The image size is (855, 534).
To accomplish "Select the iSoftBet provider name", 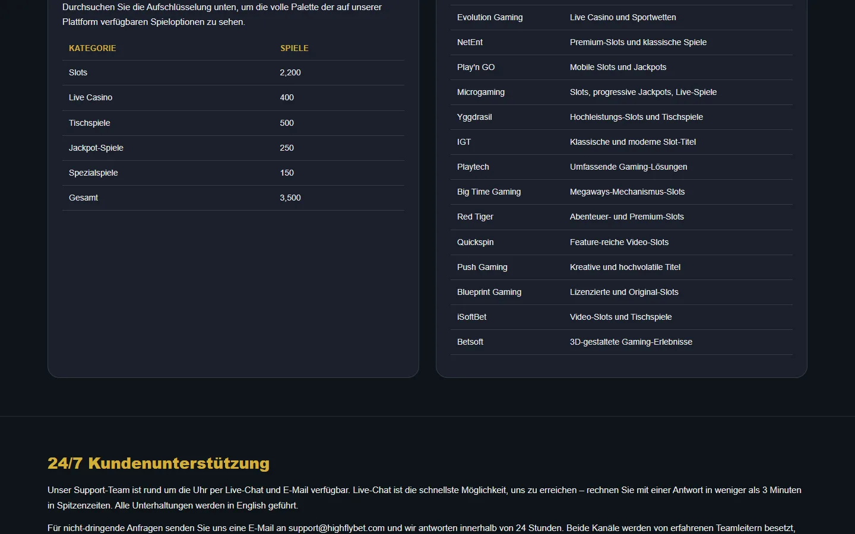I will pyautogui.click(x=471, y=317).
